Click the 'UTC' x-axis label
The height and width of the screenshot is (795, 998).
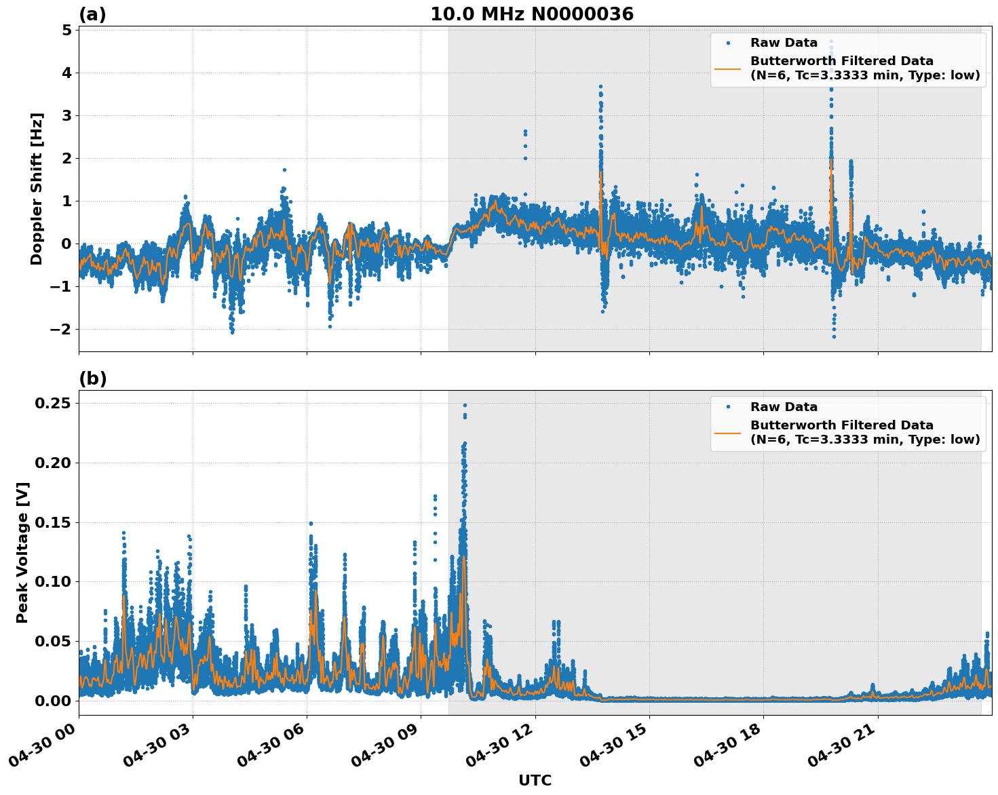click(535, 780)
